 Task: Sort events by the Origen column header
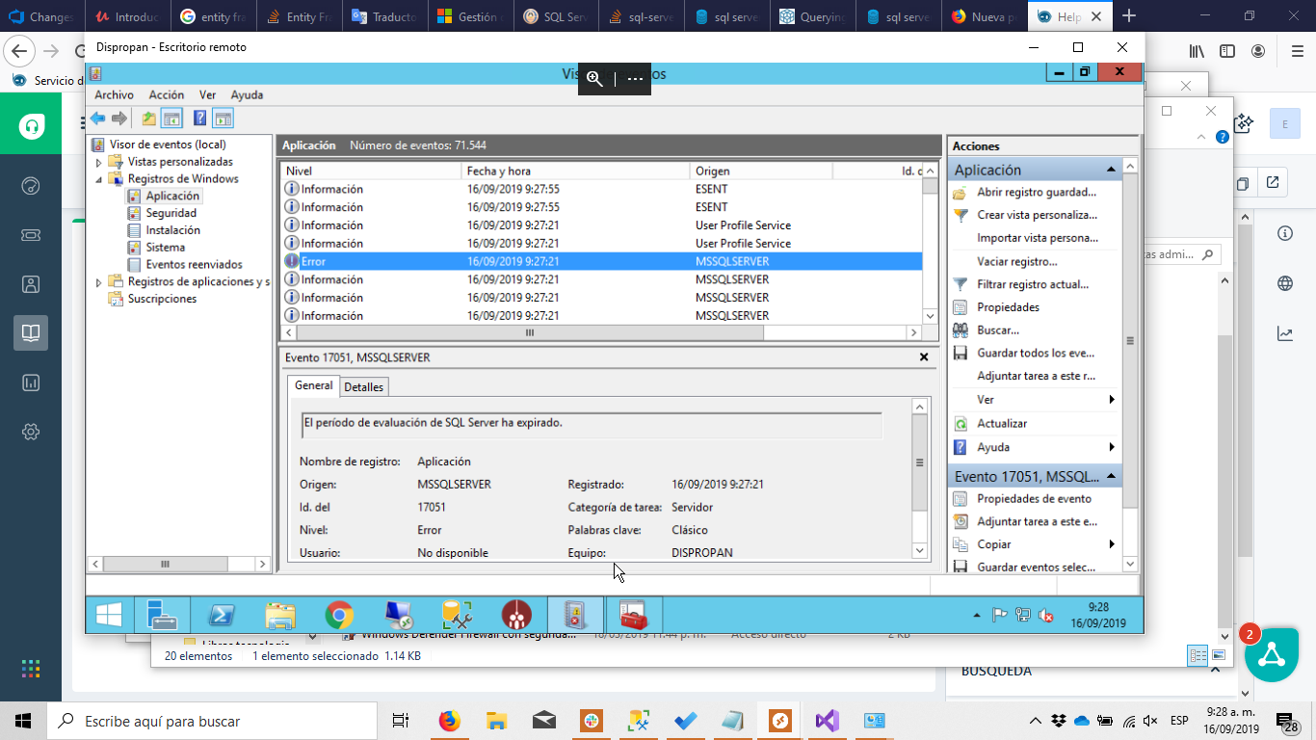coord(761,171)
